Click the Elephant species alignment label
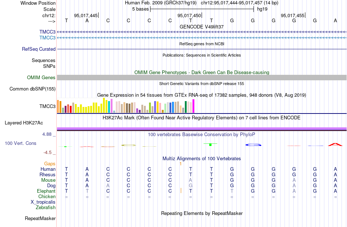Viewport: 347px width, 227px height. 46,191
